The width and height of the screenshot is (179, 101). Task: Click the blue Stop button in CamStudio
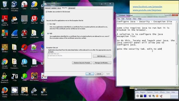click(145, 96)
